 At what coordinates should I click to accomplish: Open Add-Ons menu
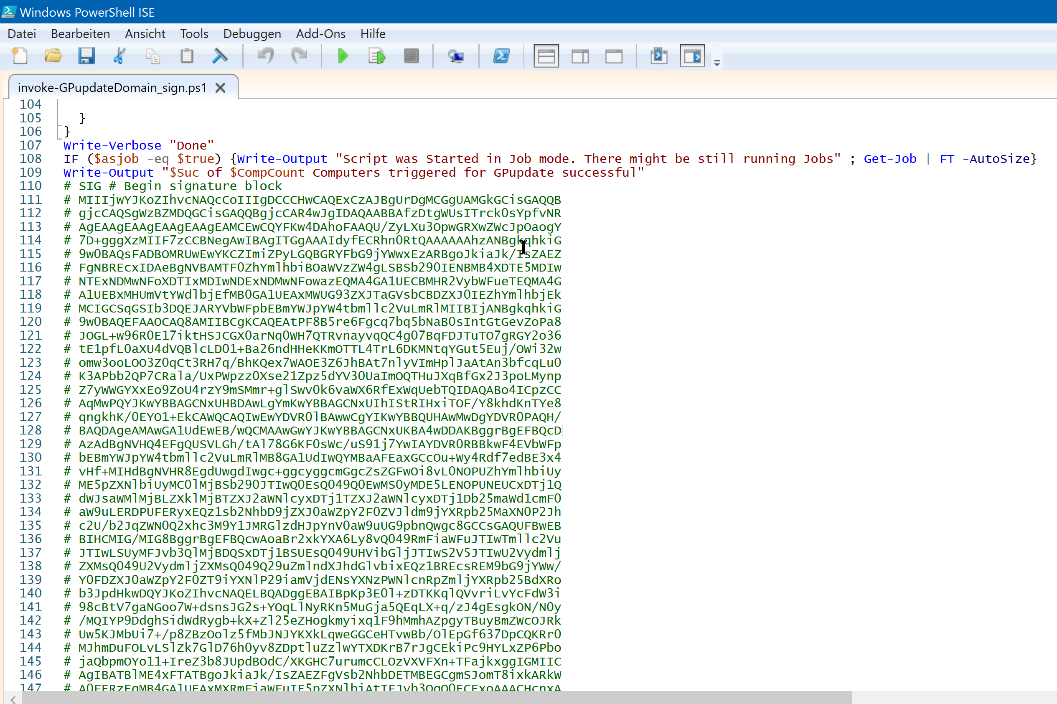(x=320, y=34)
